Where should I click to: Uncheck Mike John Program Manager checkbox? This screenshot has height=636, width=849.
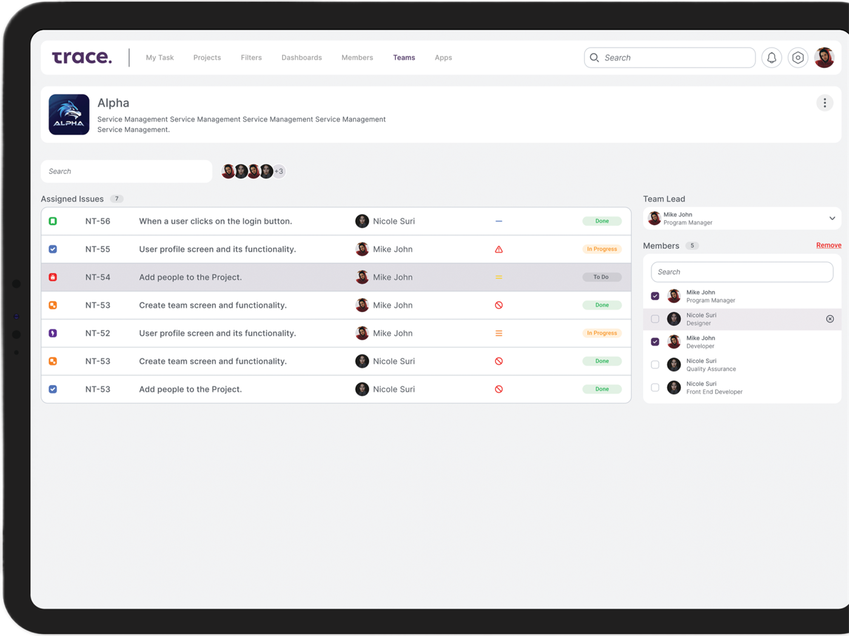(x=655, y=296)
